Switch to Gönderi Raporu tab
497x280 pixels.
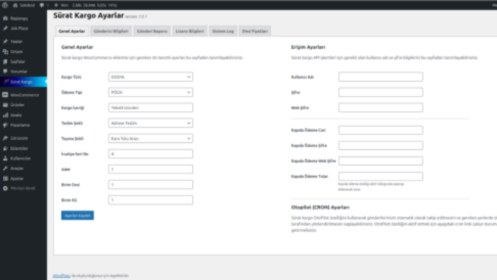click(152, 31)
